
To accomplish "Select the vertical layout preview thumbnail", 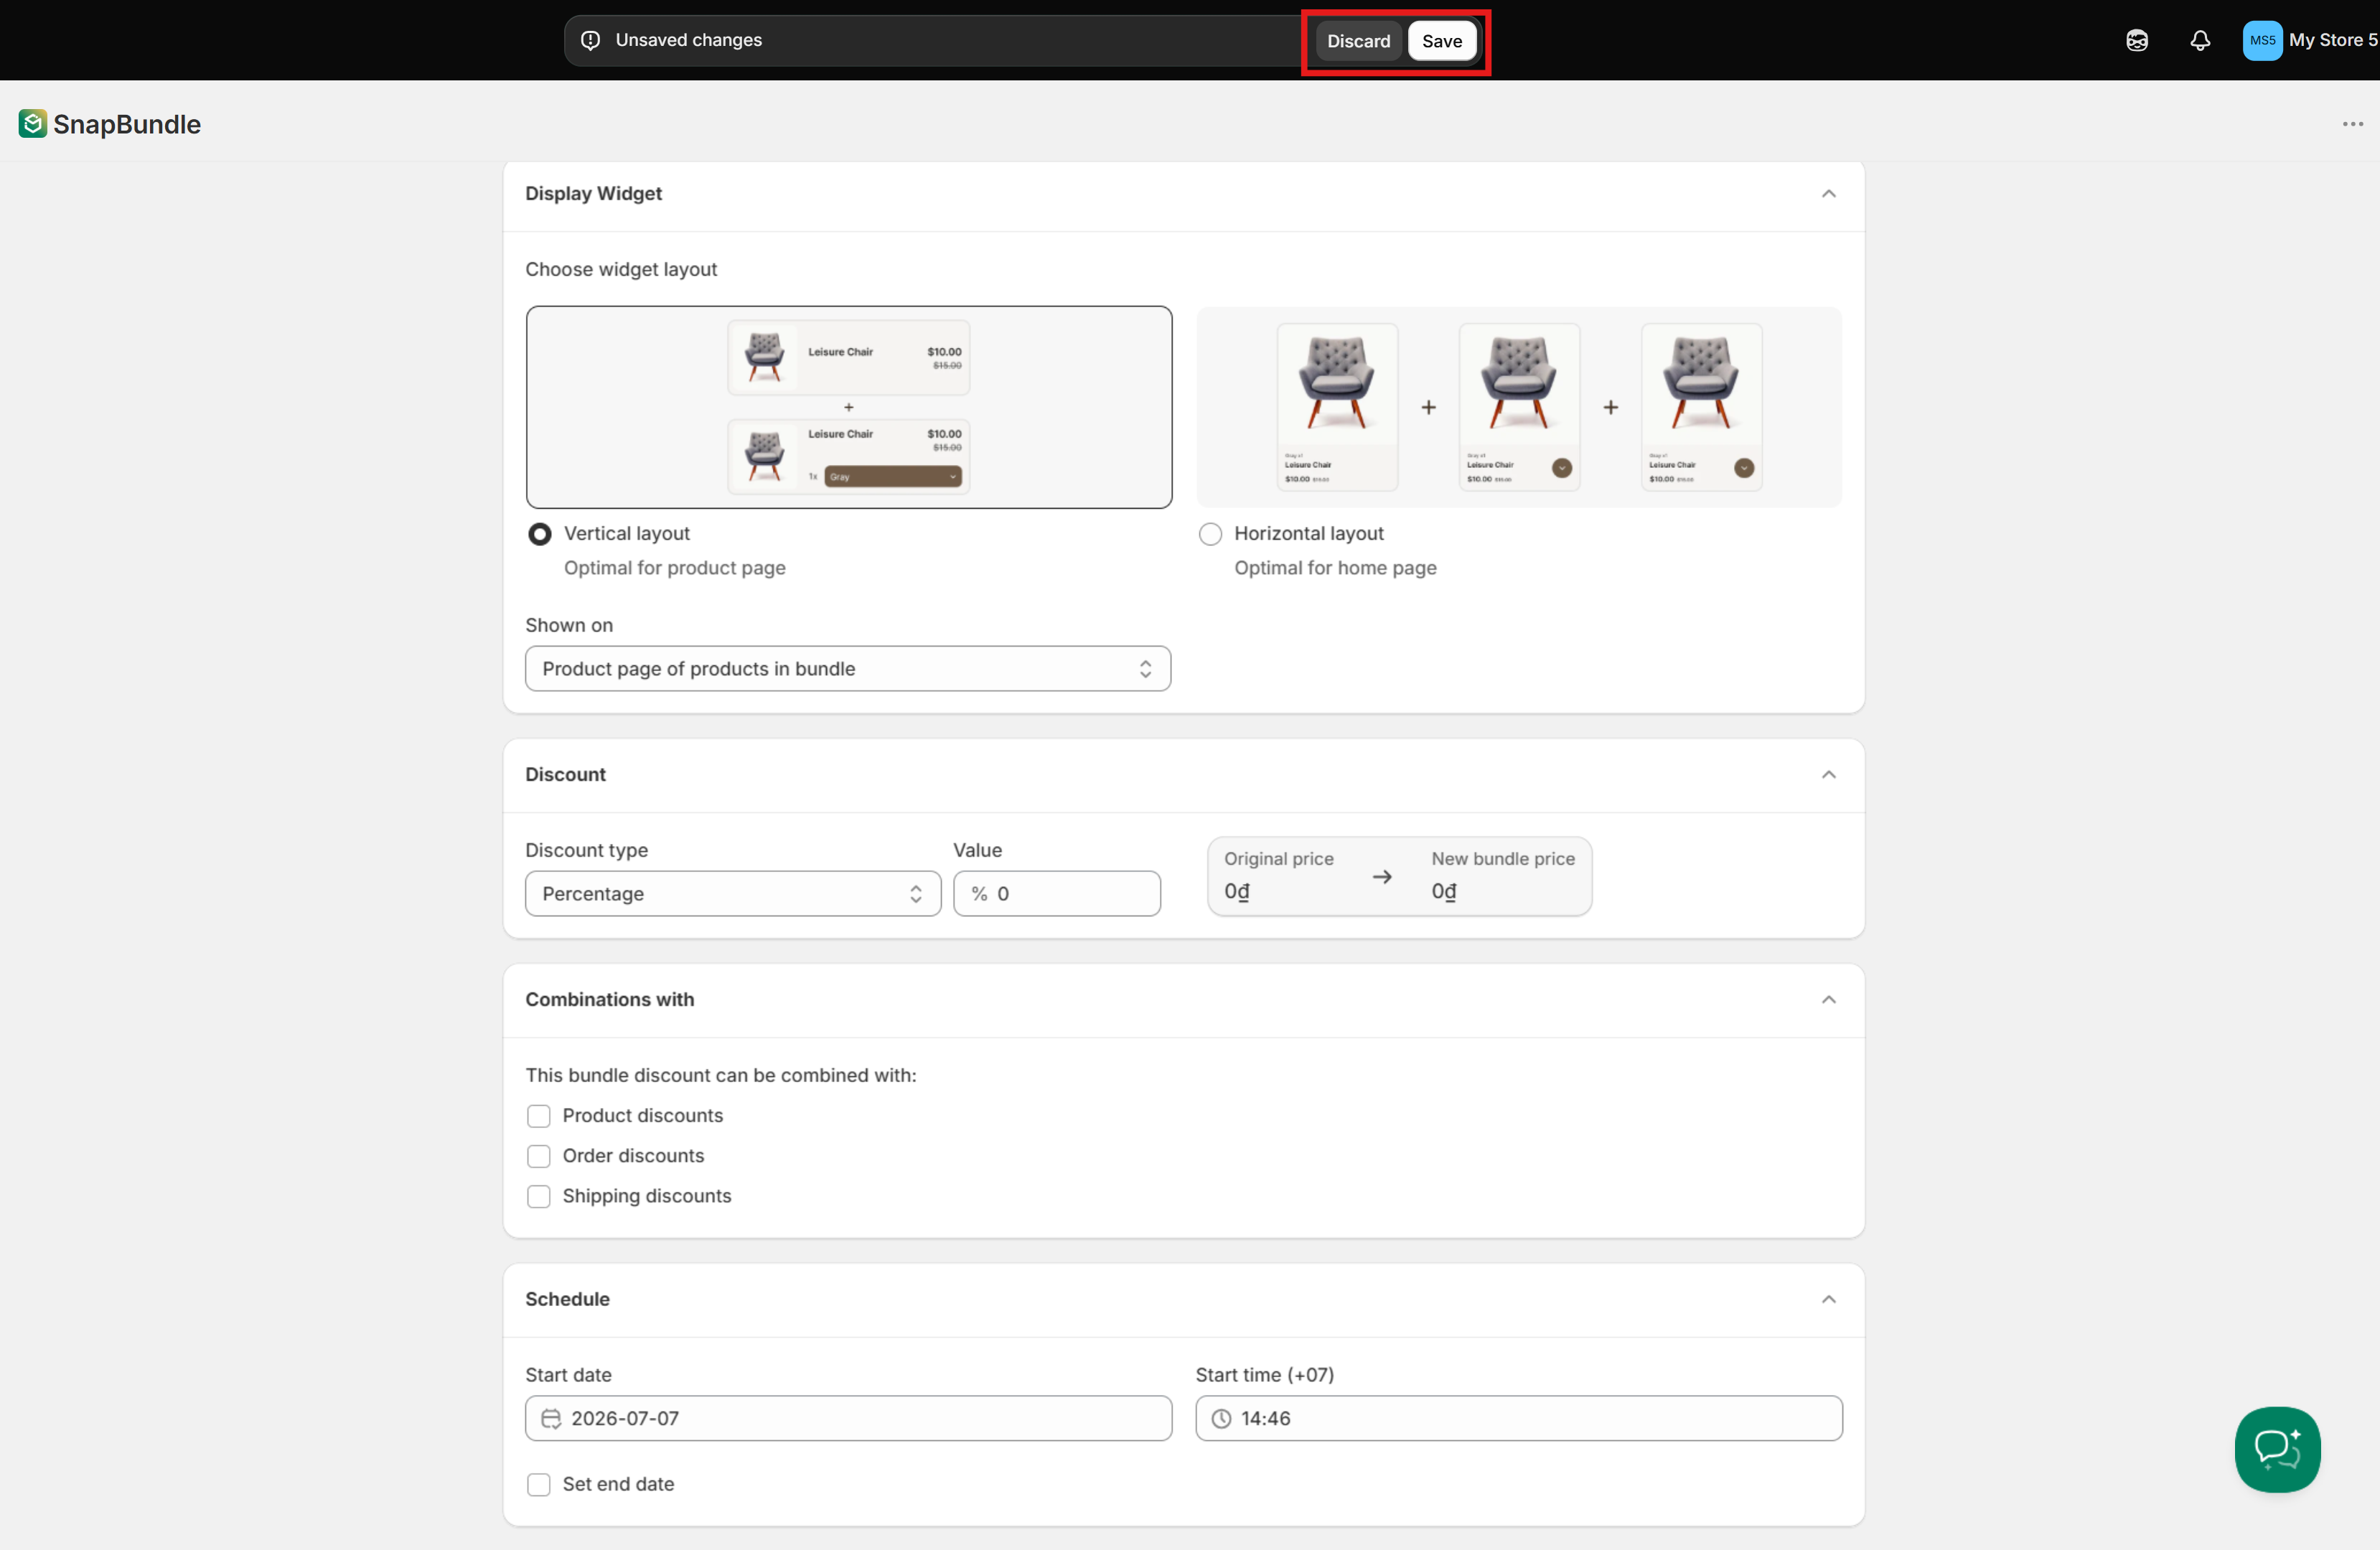I will click(849, 407).
